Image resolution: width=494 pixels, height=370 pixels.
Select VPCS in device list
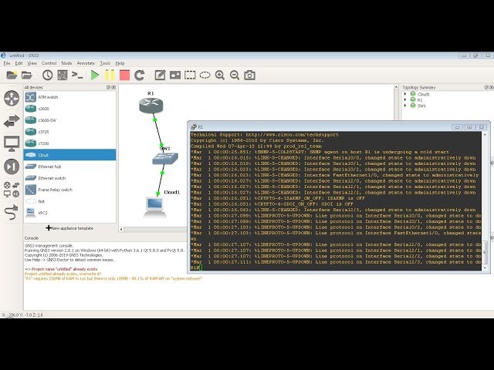(70, 213)
